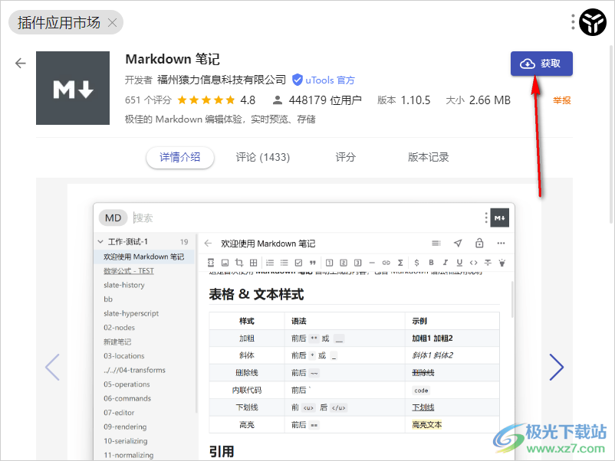The height and width of the screenshot is (461, 615).
Task: Open the uTools 官方 verified link
Action: (x=324, y=80)
